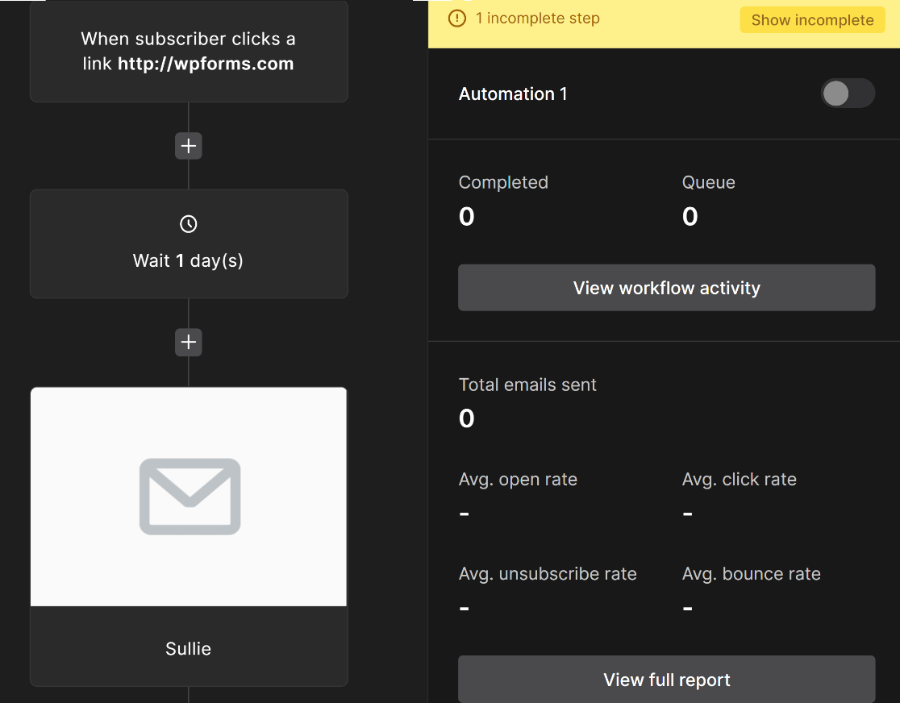Image resolution: width=900 pixels, height=703 pixels.
Task: Add a step after the Wait delay
Action: [x=188, y=342]
